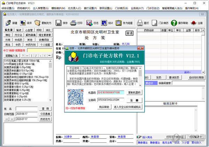Click the 复制机器码 button
209x147 pixels.
pos(134,92)
